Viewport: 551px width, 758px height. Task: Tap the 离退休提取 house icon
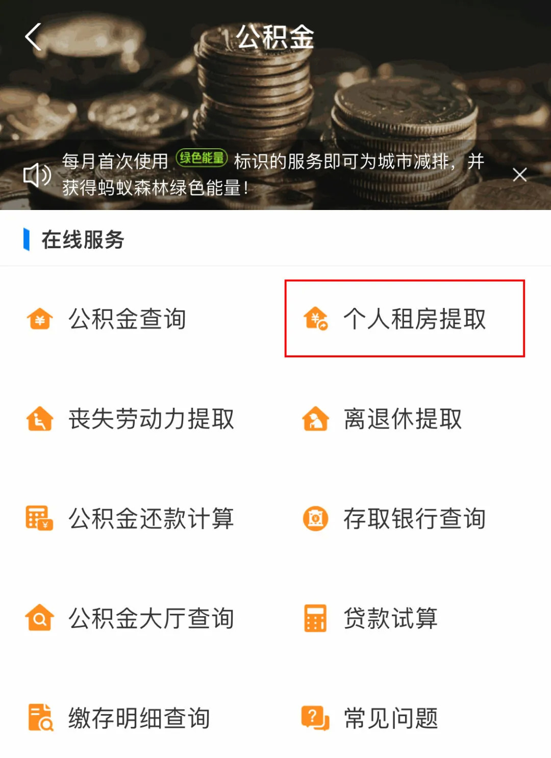tap(316, 419)
